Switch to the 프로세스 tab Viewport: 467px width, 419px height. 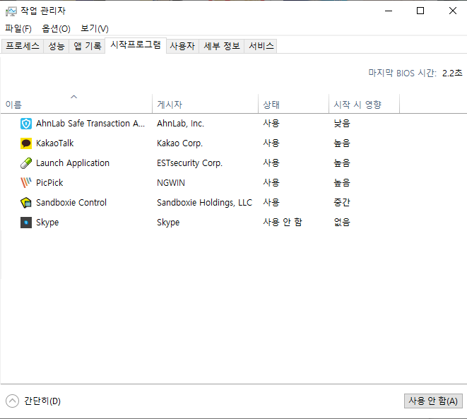[23, 46]
